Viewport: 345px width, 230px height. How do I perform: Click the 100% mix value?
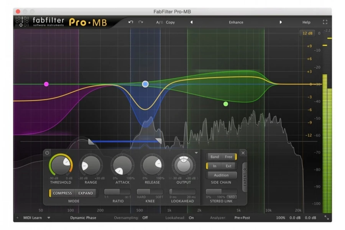[280, 218]
